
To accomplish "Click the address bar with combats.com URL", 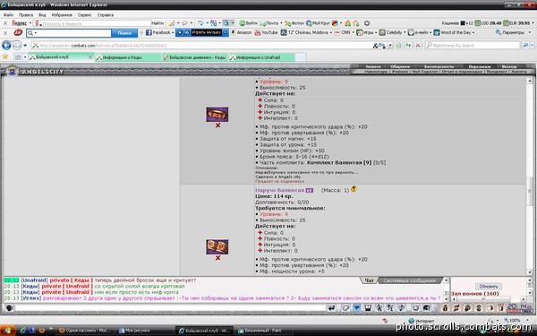I will coord(202,46).
